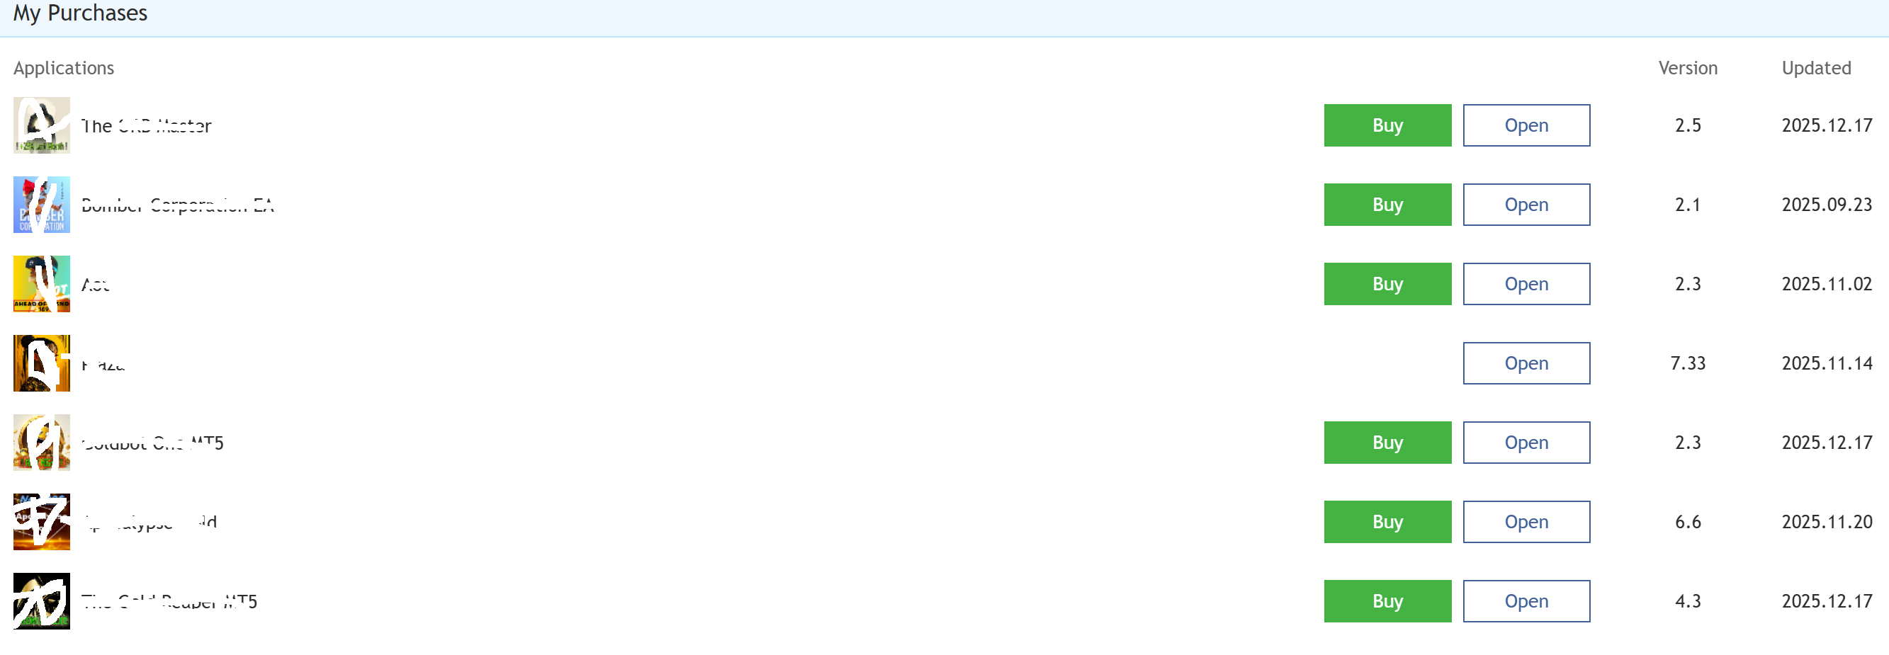The width and height of the screenshot is (1889, 655).
Task: Click Buy in the version 2.5 row
Action: point(1387,125)
